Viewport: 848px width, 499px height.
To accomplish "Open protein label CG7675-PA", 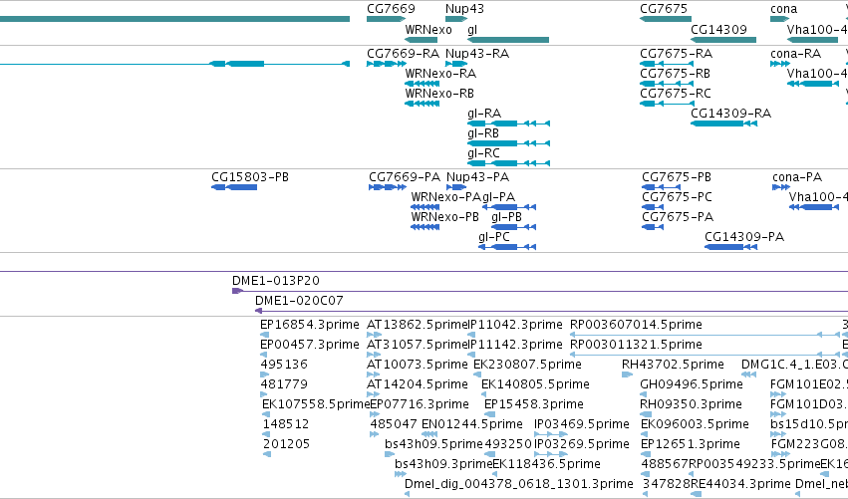I will tap(678, 217).
